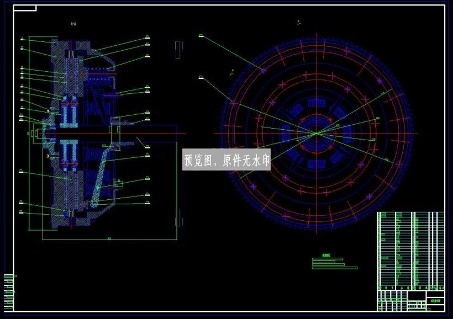This screenshot has width=453, height=319.
Task: Click the center of the circular flywheel view
Action: (317, 134)
